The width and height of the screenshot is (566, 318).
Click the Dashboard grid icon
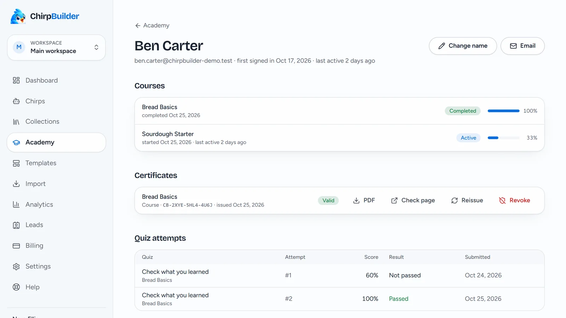point(16,81)
